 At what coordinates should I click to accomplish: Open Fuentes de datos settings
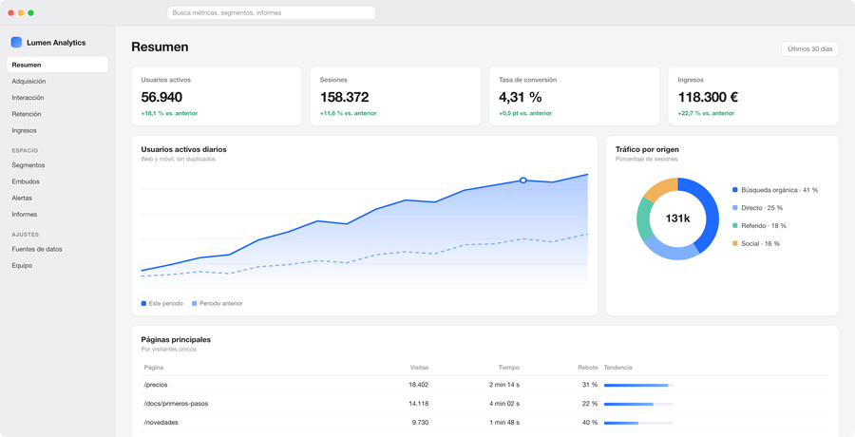click(57, 249)
